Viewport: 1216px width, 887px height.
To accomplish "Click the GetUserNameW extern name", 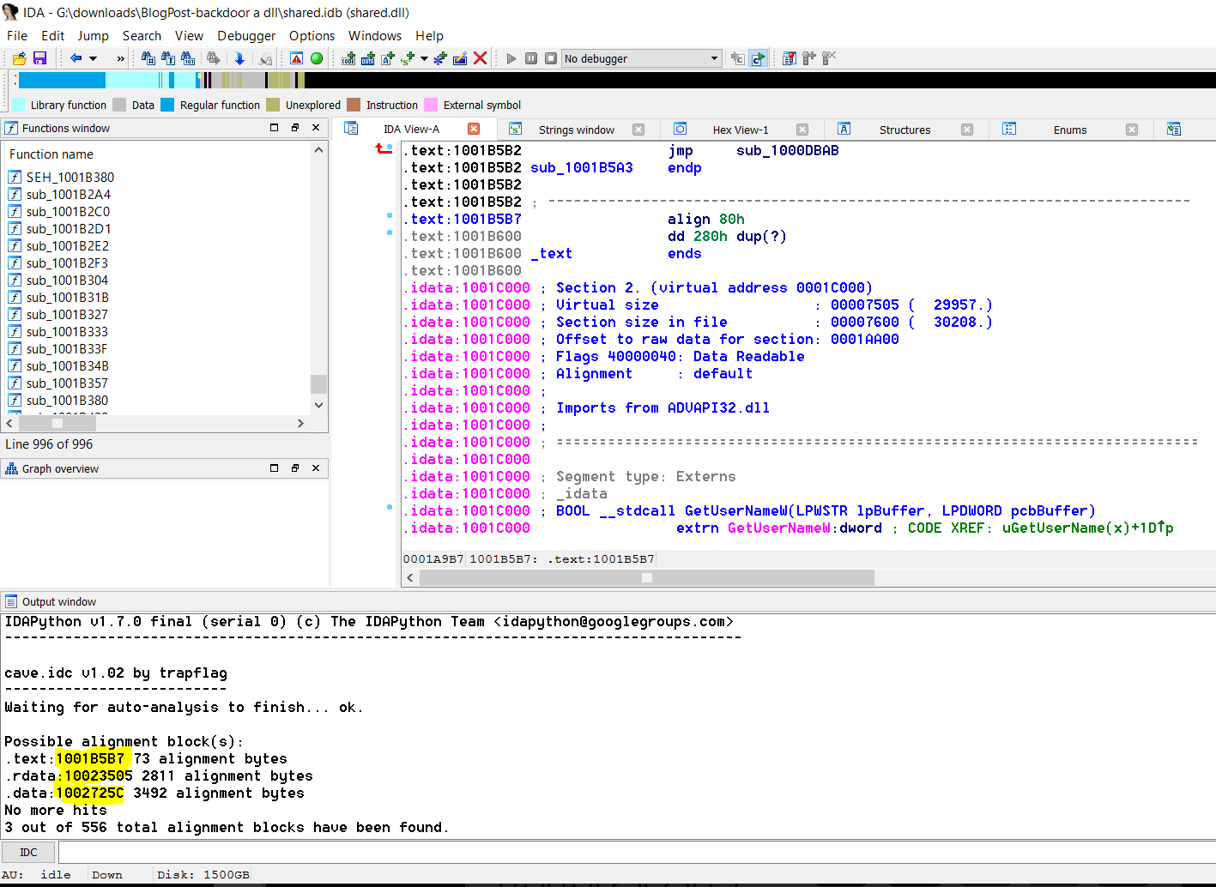I will pyautogui.click(x=779, y=528).
